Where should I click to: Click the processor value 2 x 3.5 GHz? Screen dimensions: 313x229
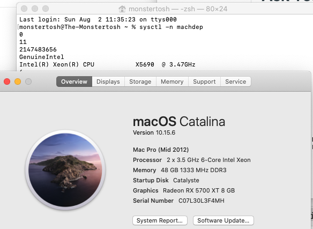208,160
